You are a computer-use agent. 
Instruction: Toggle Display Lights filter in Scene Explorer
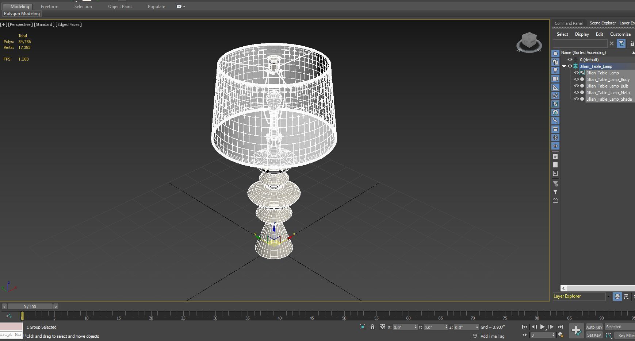point(555,70)
